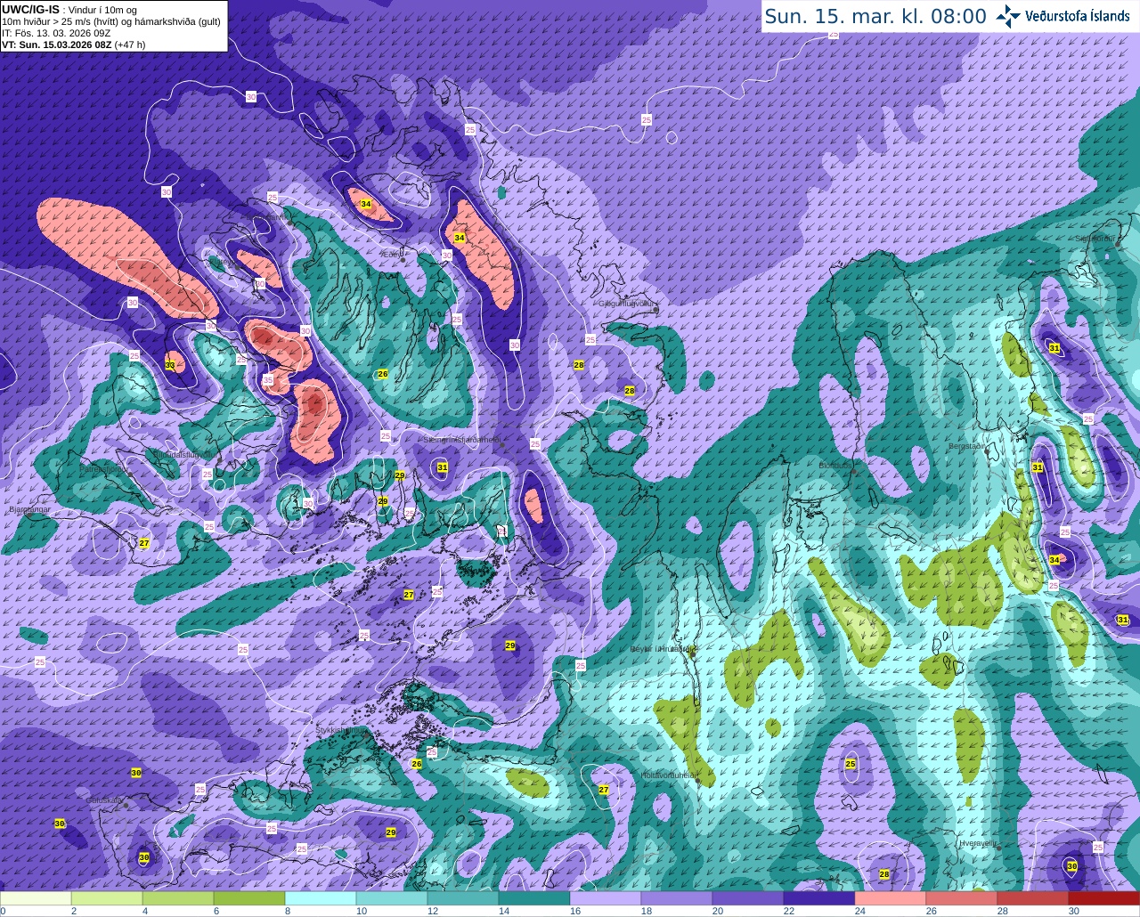Click the Æðey station label
The image size is (1140, 917).
click(392, 255)
